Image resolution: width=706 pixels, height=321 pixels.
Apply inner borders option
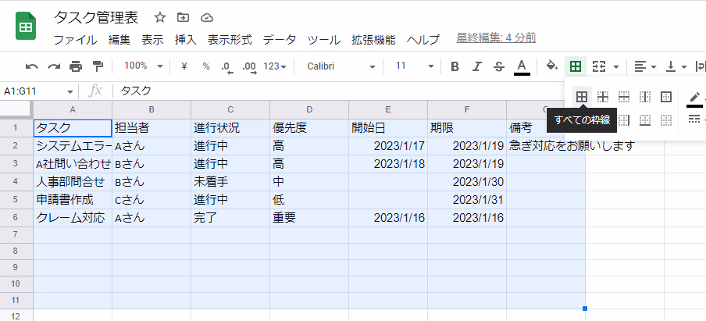coord(603,96)
